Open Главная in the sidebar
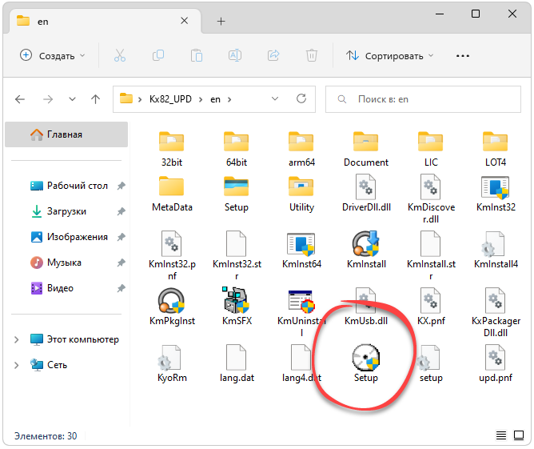Image resolution: width=534 pixels, height=449 pixels. [66, 134]
